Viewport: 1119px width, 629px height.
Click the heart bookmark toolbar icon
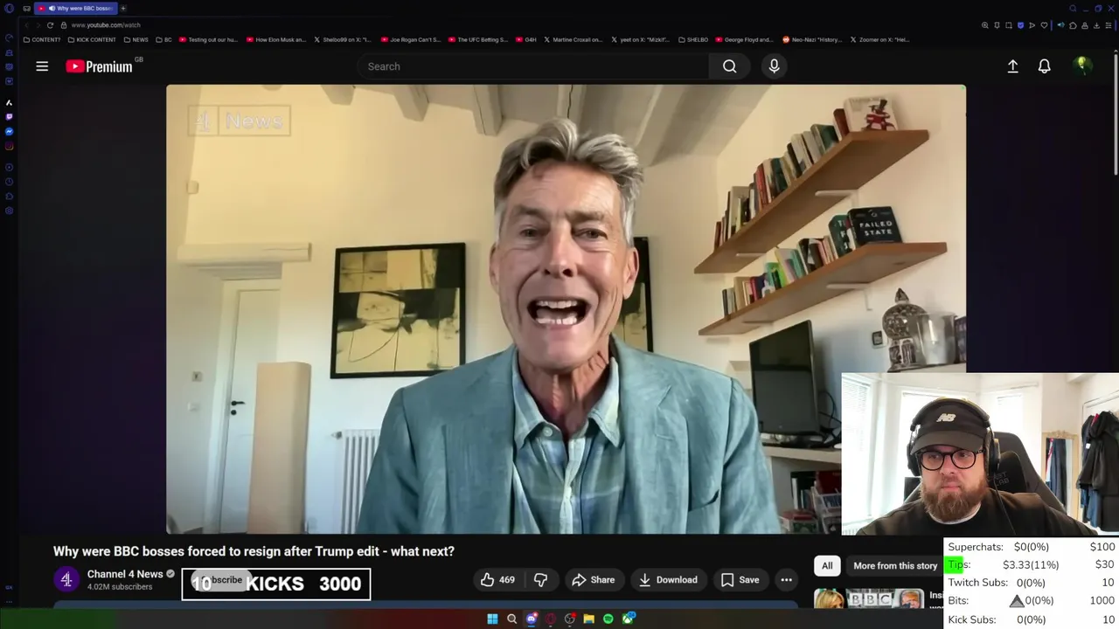(1044, 25)
